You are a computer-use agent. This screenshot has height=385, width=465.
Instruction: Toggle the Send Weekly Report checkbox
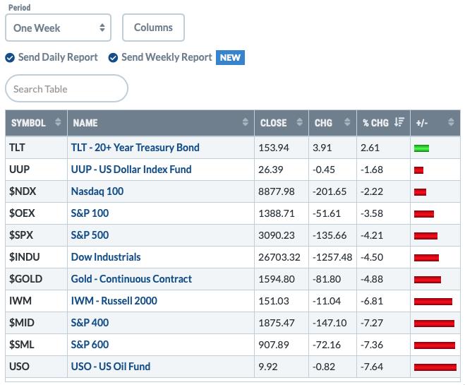pyautogui.click(x=113, y=58)
